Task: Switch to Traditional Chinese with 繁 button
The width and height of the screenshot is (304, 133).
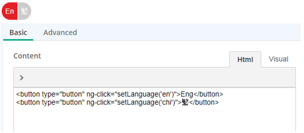Action: pyautogui.click(x=24, y=11)
